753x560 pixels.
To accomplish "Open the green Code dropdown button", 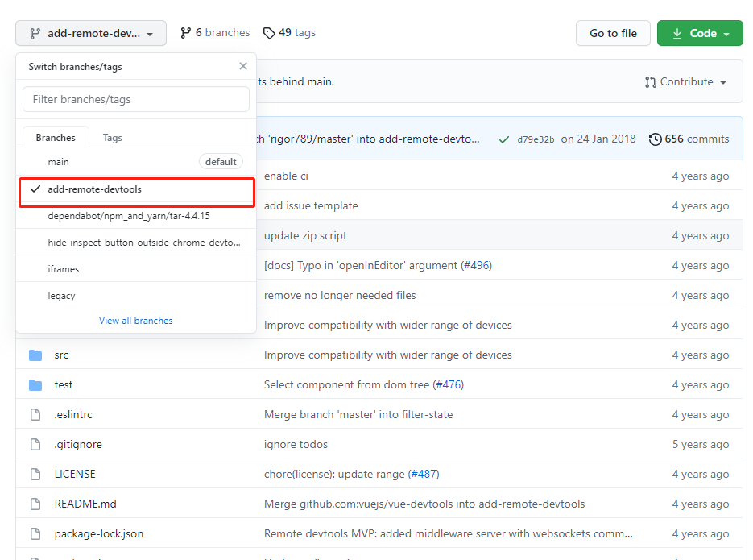I will tap(700, 33).
